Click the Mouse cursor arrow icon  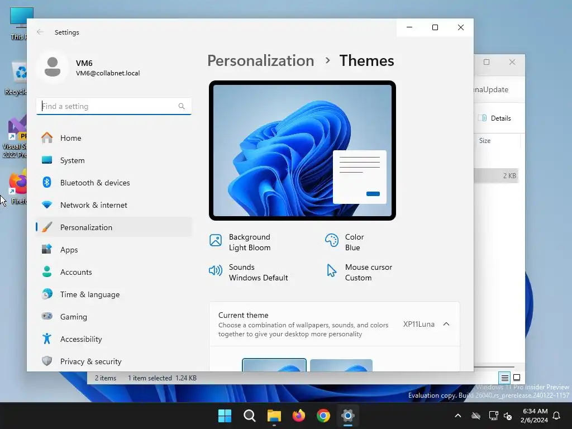coord(332,270)
